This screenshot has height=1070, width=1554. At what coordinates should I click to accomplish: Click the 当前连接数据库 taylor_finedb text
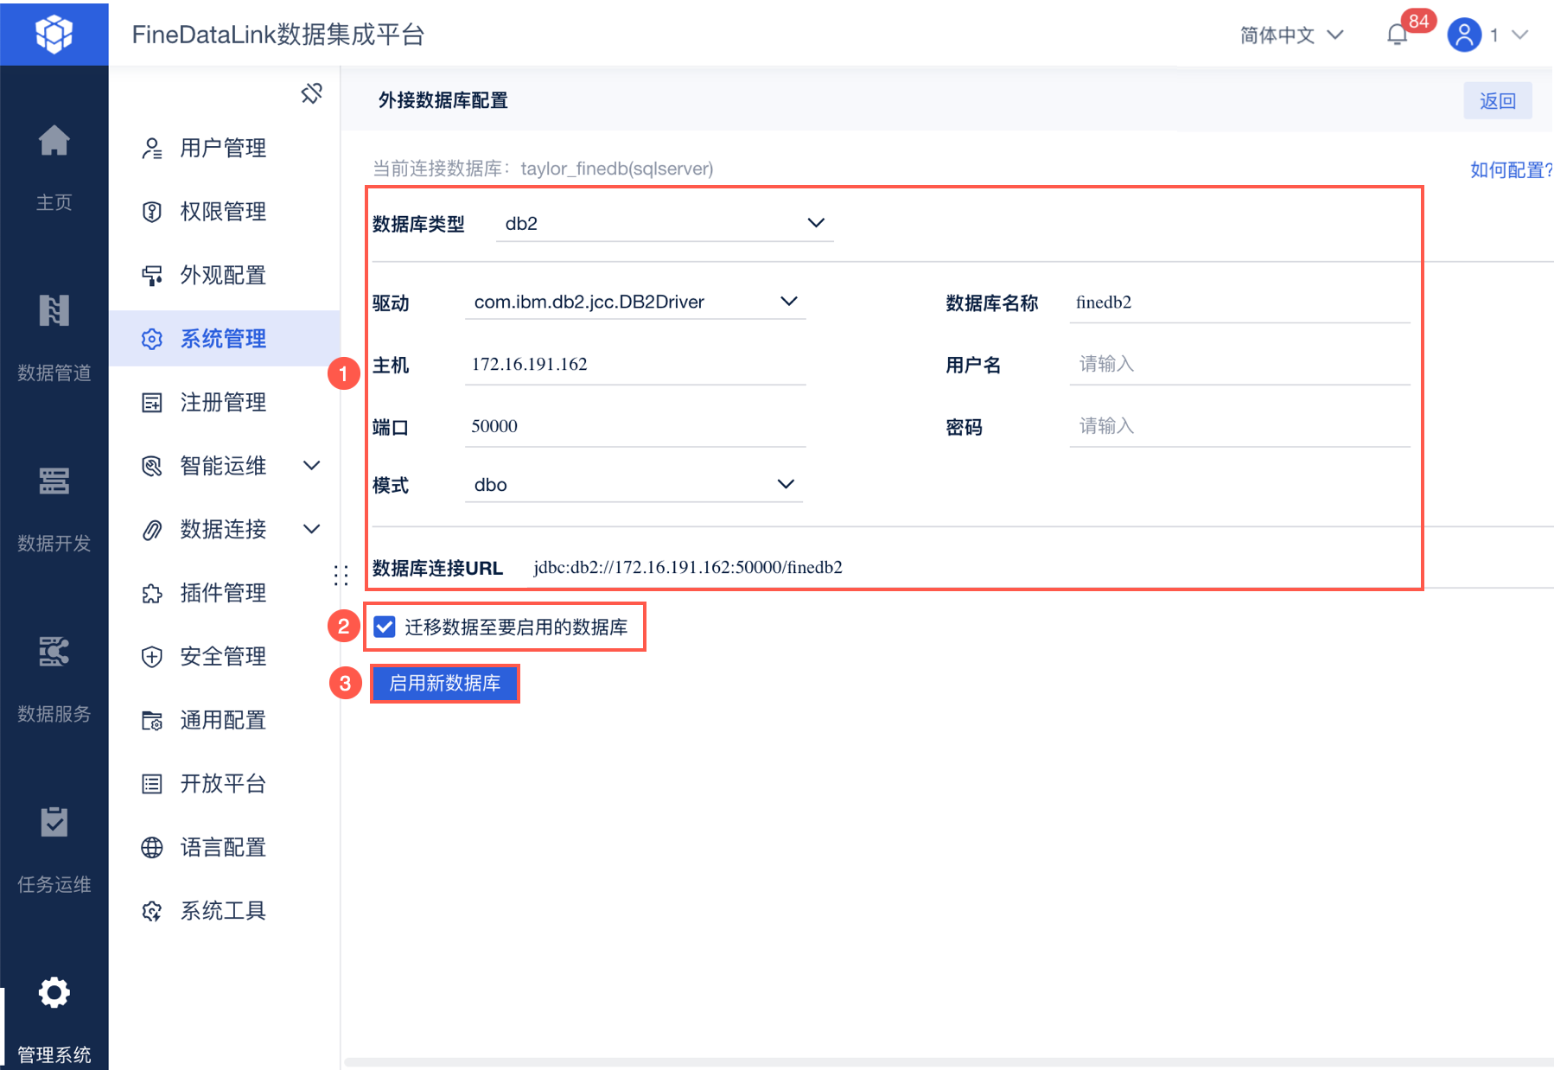[543, 169]
